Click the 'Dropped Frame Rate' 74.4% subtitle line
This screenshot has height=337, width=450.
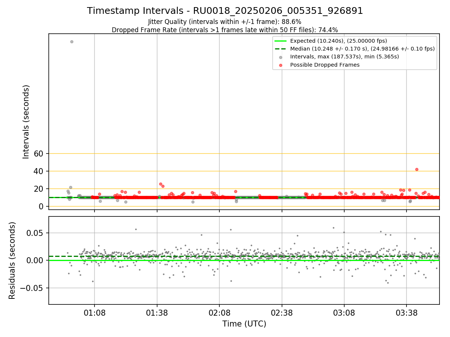pyautogui.click(x=225, y=30)
